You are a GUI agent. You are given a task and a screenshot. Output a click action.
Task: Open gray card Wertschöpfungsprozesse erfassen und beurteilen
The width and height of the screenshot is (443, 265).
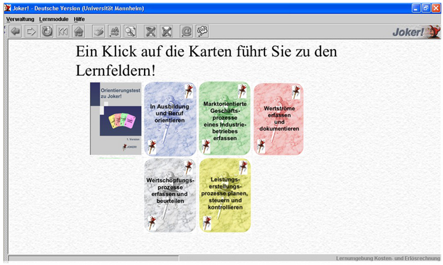point(170,195)
